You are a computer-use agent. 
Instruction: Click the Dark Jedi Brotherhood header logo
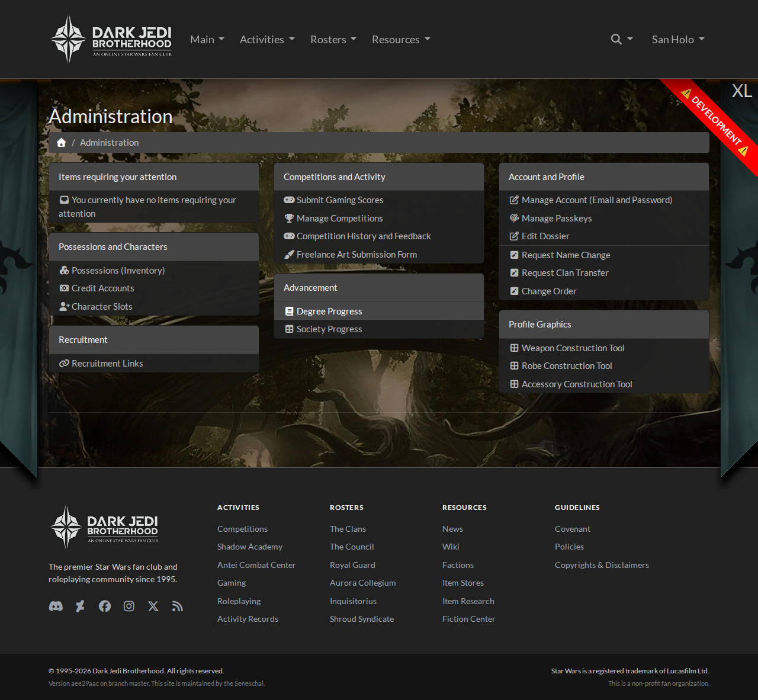point(111,40)
